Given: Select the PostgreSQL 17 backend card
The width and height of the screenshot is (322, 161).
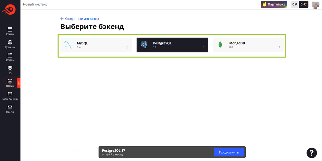Looking at the screenshot, I should pos(172,45).
